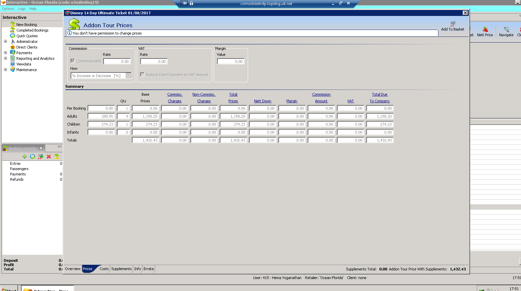
Task: Switch to the Costs tab
Action: [x=104, y=269]
